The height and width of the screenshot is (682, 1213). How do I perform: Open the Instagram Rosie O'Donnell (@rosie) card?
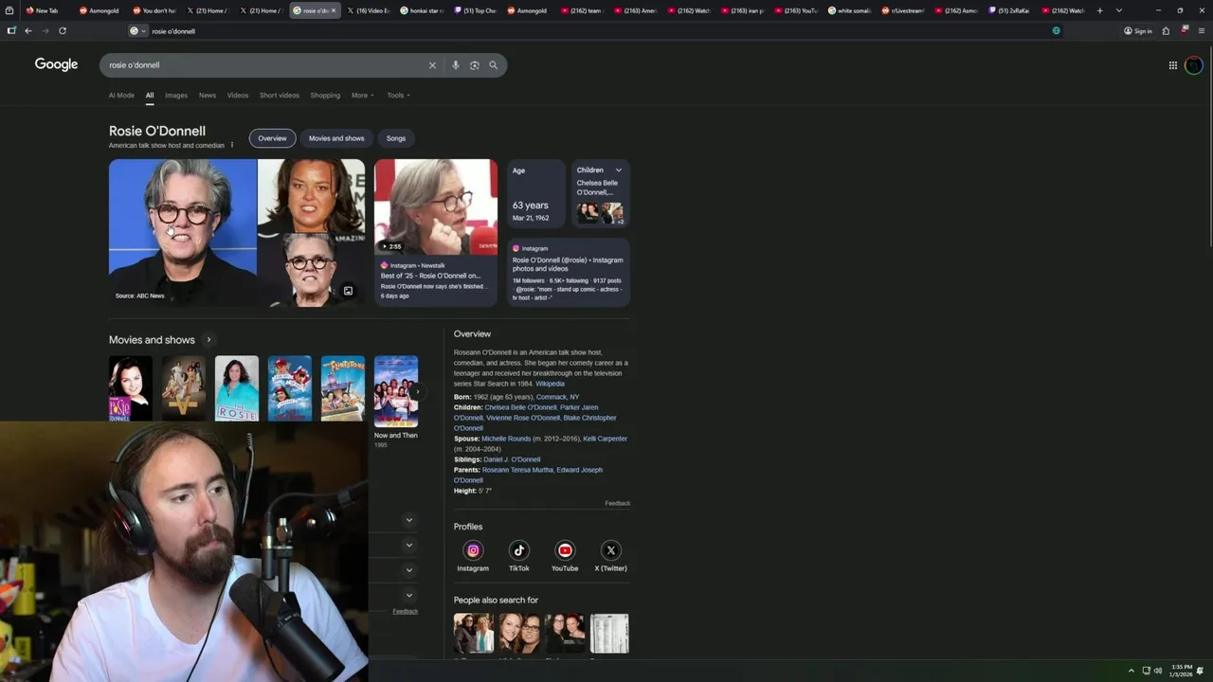click(x=569, y=273)
